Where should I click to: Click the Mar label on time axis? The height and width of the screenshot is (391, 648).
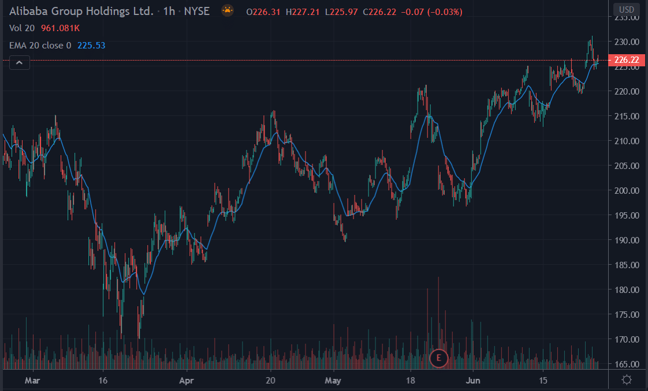[x=33, y=381]
